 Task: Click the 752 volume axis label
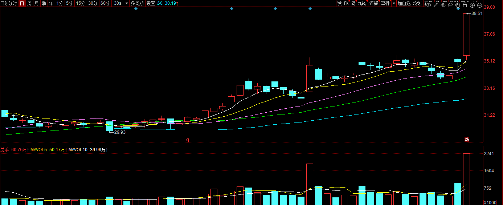click(488, 188)
